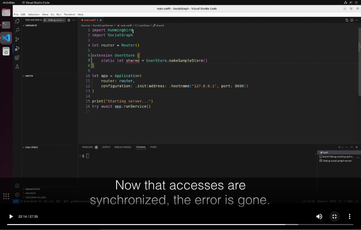Exit fullscreen in the video player
361x230 pixels.
click(334, 216)
